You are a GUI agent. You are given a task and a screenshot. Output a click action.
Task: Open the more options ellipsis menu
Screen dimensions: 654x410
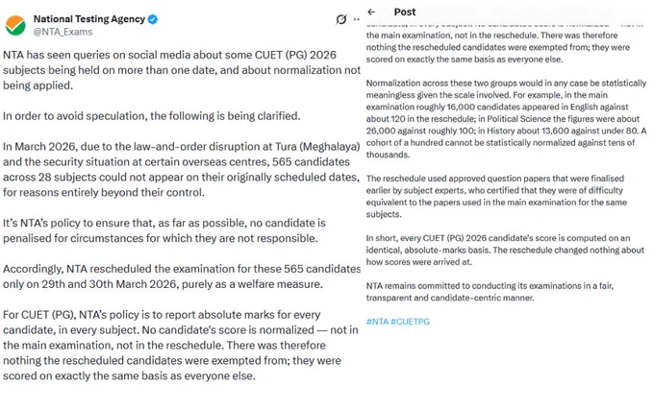click(x=357, y=19)
